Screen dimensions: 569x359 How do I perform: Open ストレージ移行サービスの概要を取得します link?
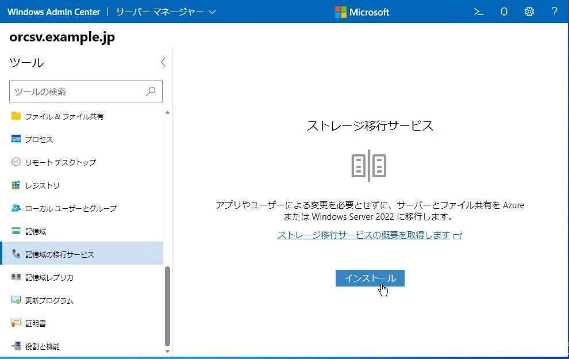[x=364, y=235]
